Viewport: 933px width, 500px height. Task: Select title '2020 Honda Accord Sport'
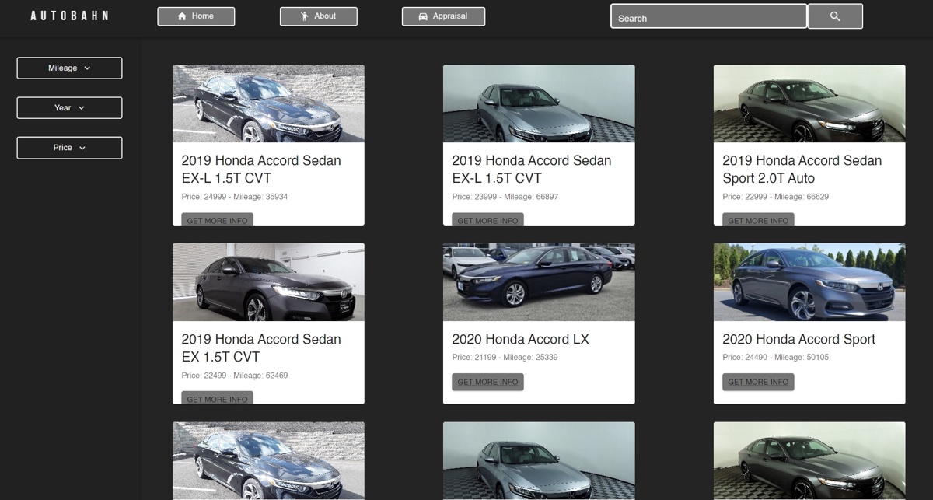798,340
